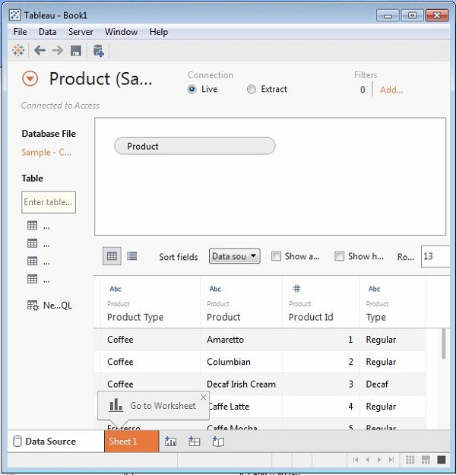Click the New Custom SQL item
Screen dimensions: 456x475
tap(49, 305)
